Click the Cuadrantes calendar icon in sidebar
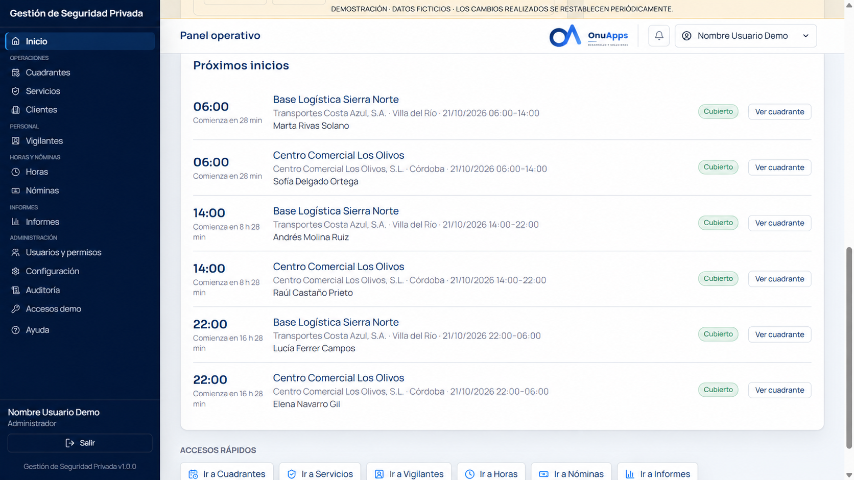The height and width of the screenshot is (480, 854). tap(16, 73)
